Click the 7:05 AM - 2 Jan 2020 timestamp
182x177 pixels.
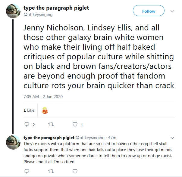(x=42, y=97)
